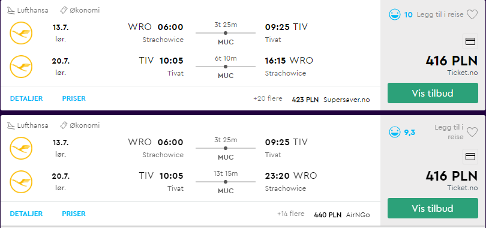Open DETALJER on the second flight card
486x228 pixels.
pos(26,214)
